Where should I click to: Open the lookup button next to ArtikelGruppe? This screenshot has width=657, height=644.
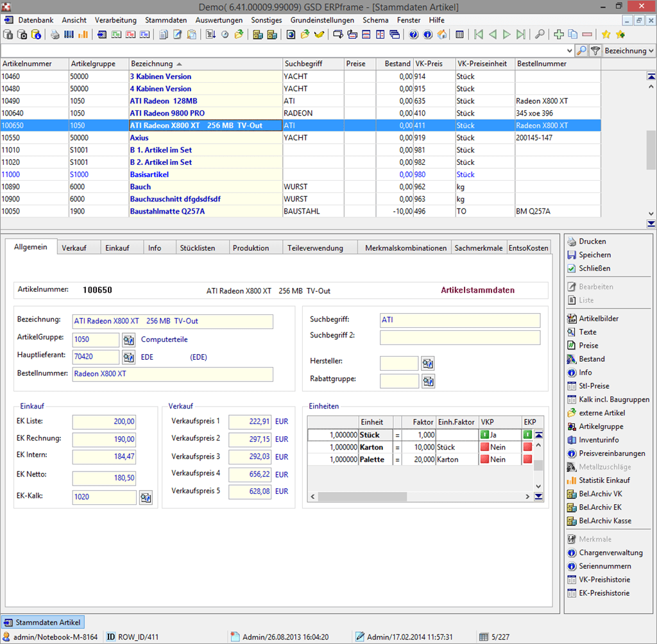click(x=129, y=340)
